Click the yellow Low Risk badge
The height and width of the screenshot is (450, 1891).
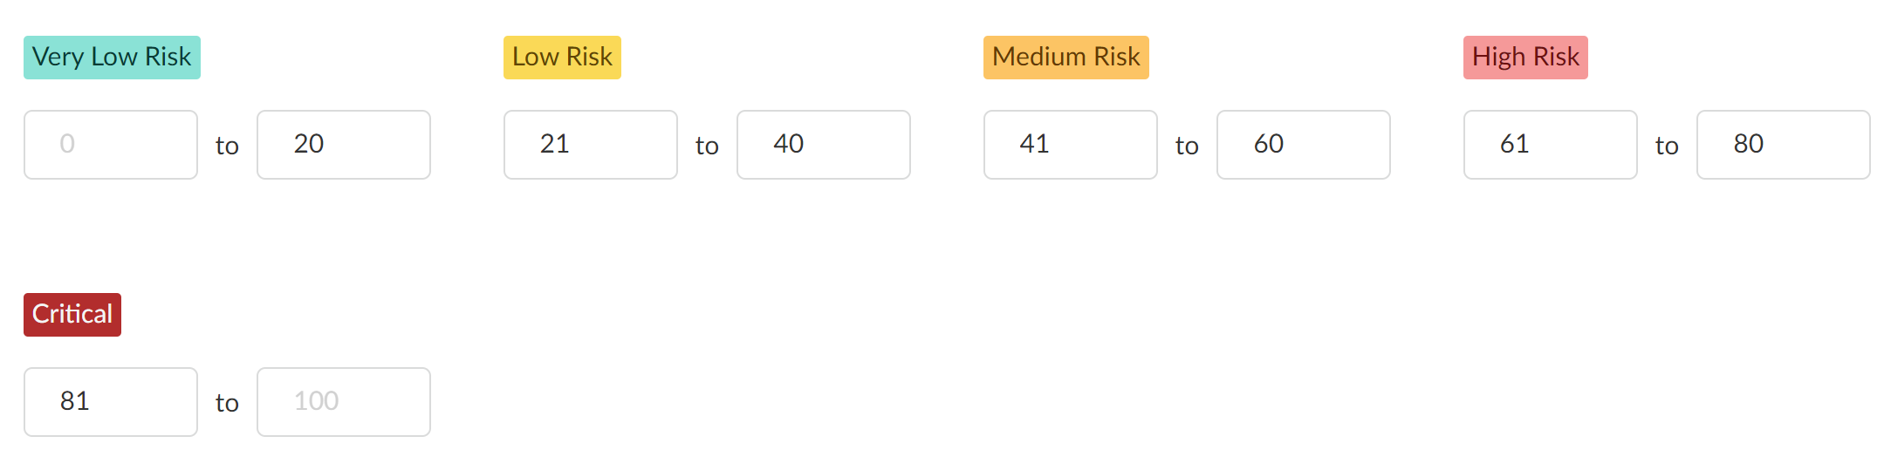562,58
